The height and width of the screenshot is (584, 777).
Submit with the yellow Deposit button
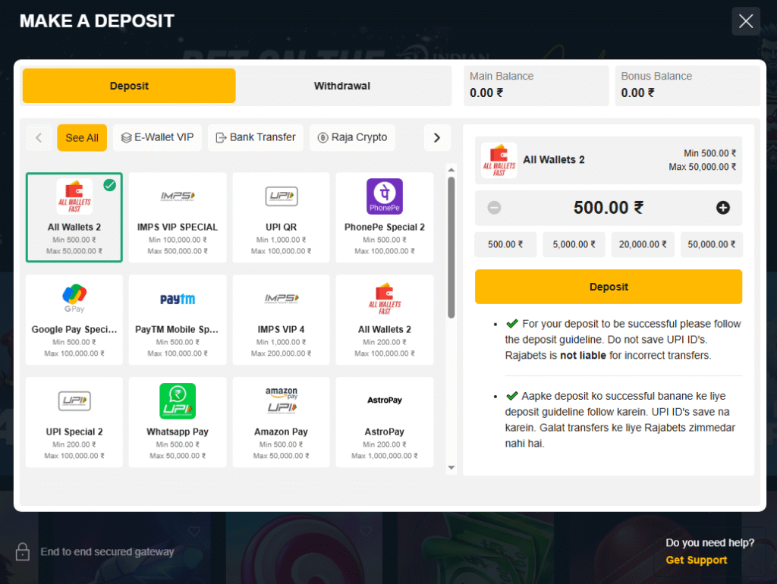[x=609, y=287]
